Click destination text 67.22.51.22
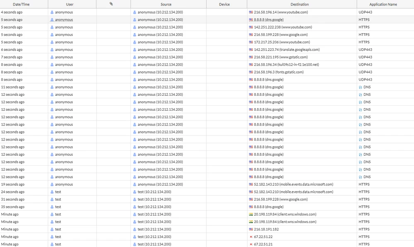The image size is (414, 247). [x=263, y=237]
